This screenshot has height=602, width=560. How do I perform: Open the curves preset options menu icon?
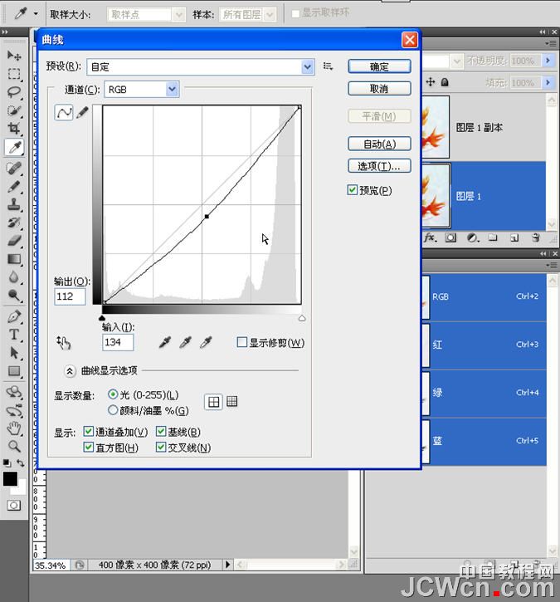click(x=328, y=66)
